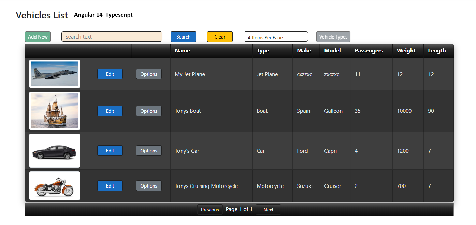Click the Add New button
476x225 pixels.
(38, 37)
